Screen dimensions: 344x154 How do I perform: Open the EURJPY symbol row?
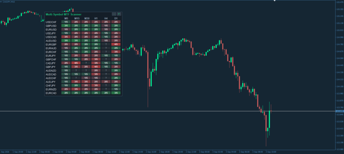51,56
